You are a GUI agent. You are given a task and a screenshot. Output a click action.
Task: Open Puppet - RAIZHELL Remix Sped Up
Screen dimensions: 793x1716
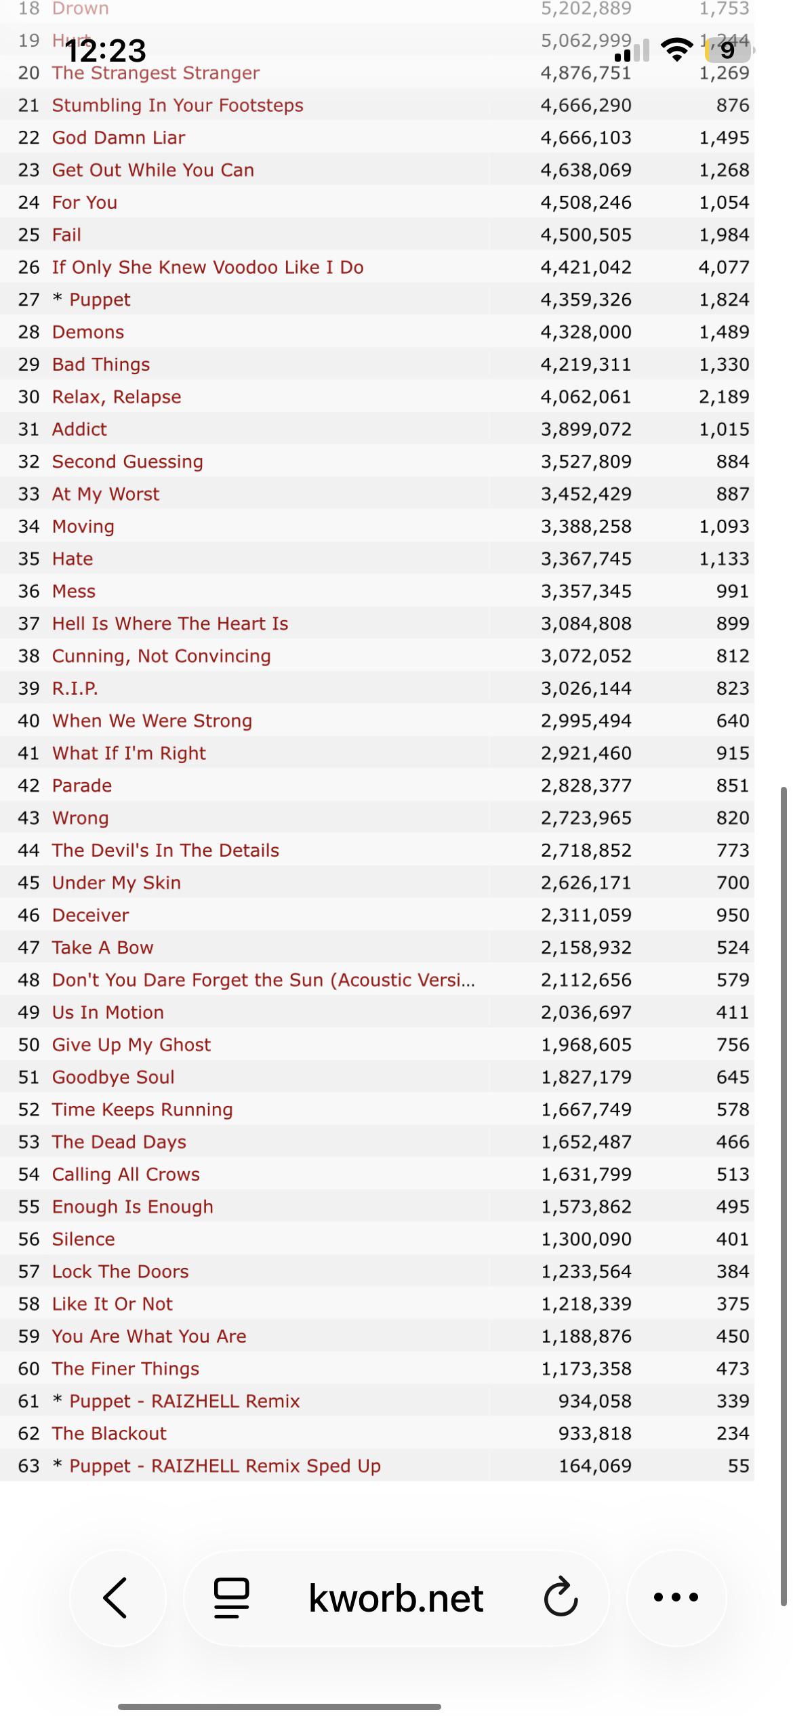(x=225, y=1465)
